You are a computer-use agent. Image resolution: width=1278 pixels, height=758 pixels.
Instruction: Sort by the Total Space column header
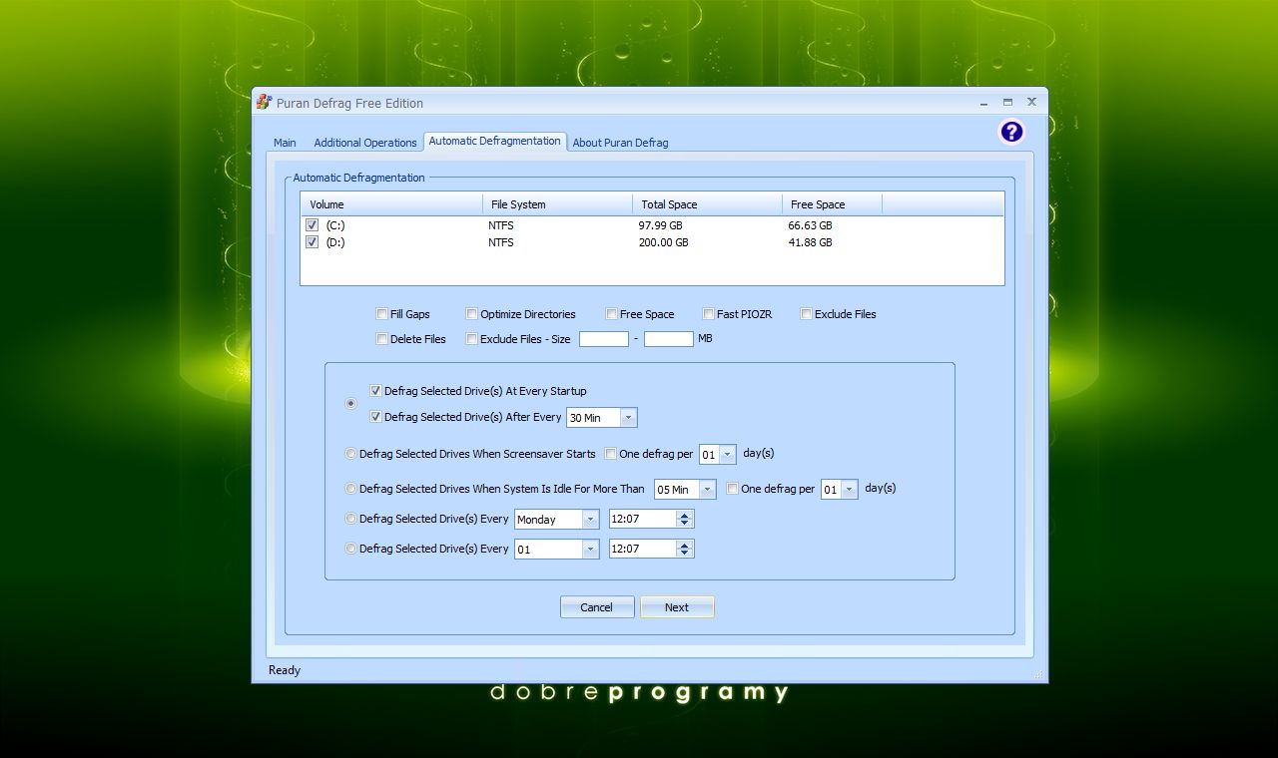coord(707,204)
